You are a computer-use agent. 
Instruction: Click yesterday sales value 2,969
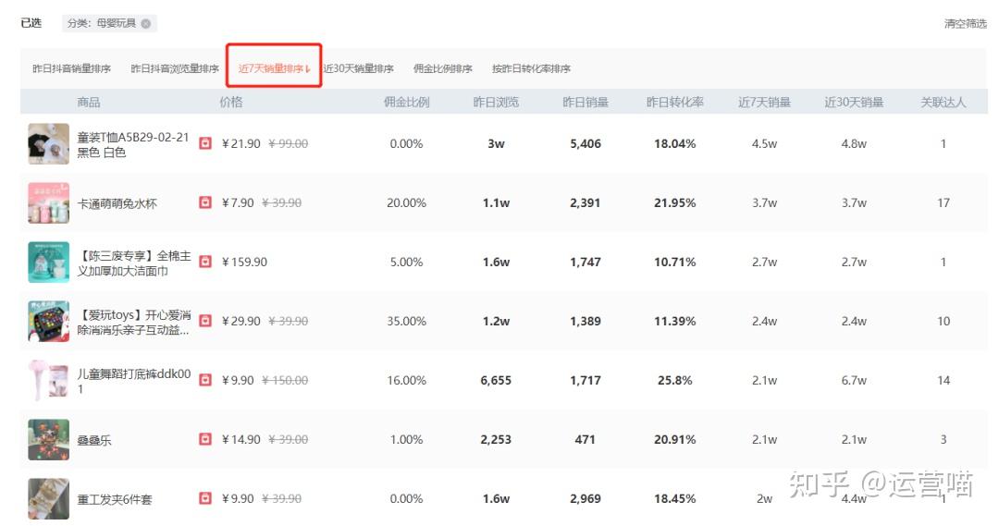585,498
